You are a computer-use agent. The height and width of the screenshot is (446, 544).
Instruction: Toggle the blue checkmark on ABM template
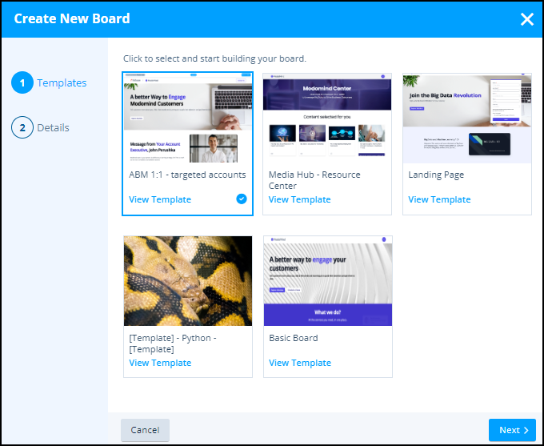point(242,199)
